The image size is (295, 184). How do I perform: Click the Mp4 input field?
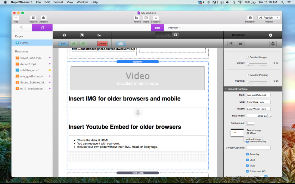click(258, 95)
